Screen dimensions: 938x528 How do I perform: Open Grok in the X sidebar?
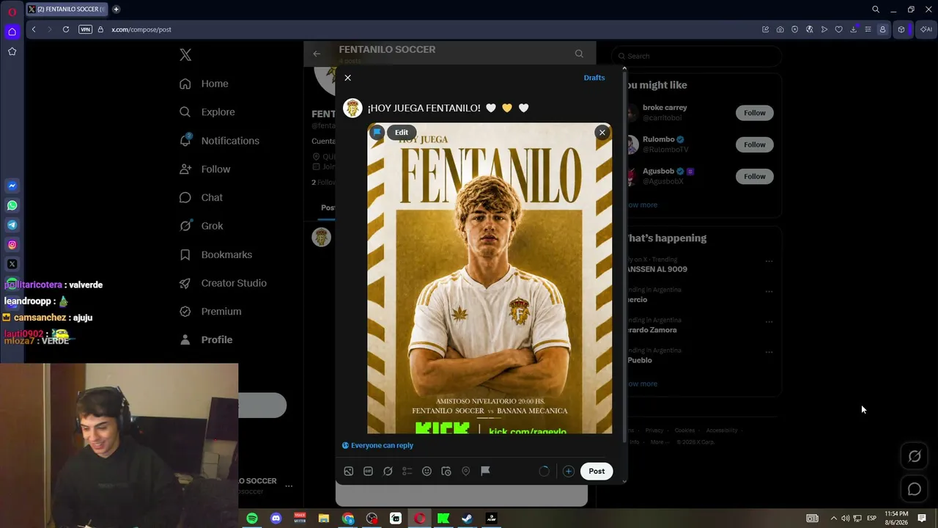pyautogui.click(x=202, y=226)
